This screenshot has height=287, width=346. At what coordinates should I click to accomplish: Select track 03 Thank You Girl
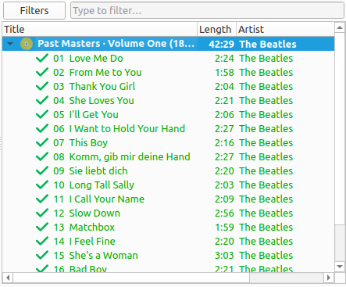169,86
